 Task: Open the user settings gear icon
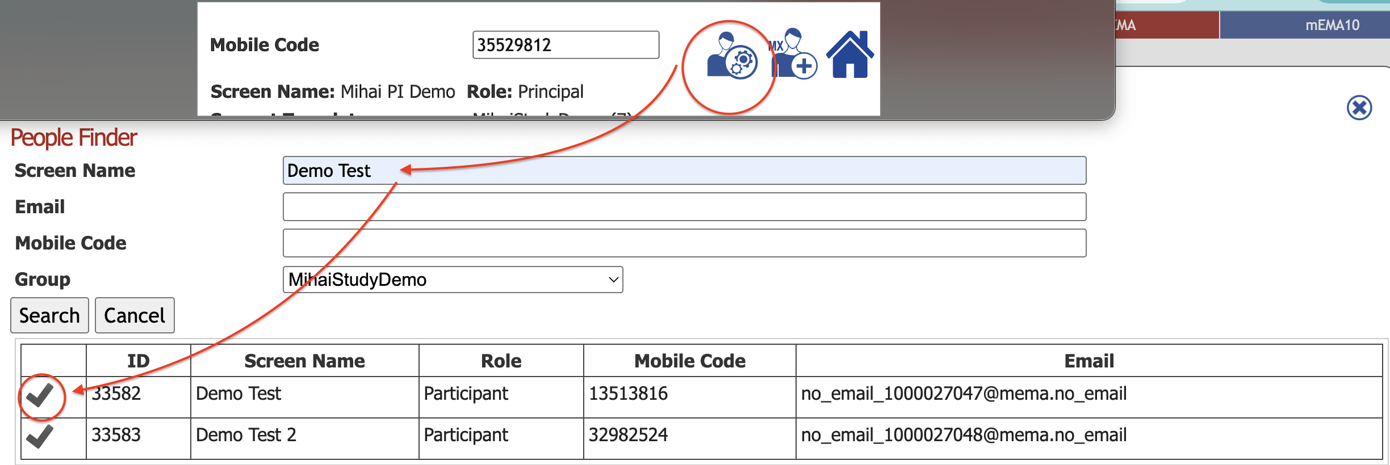732,56
